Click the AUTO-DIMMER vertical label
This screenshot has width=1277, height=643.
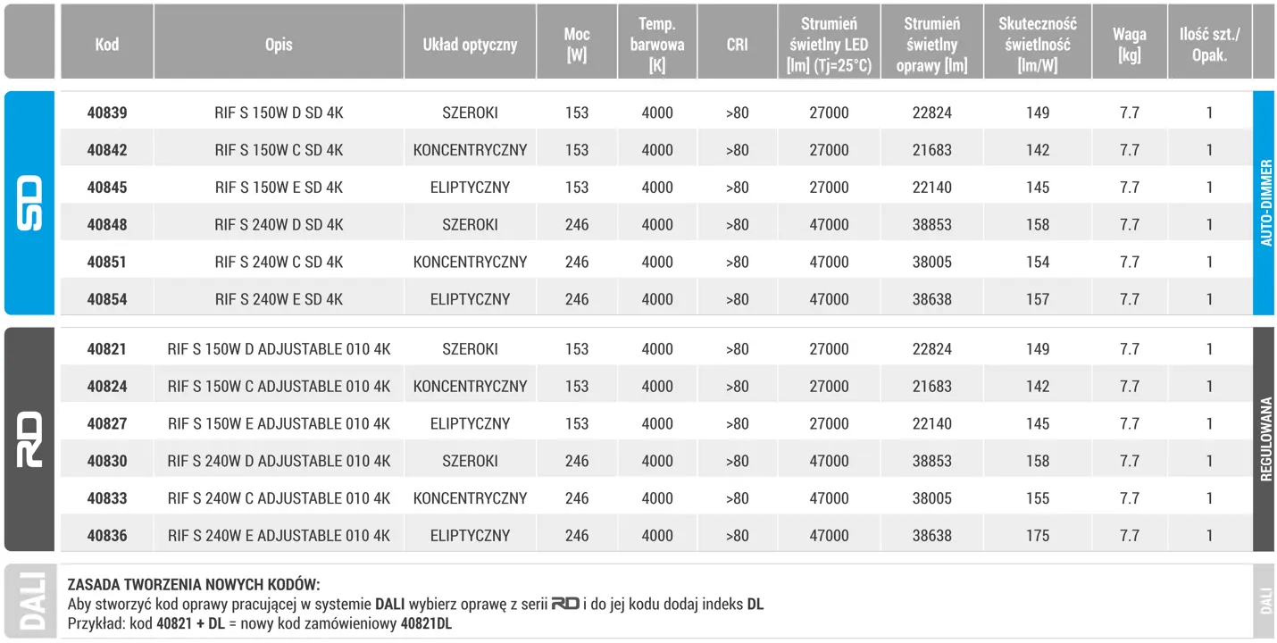(1265, 204)
